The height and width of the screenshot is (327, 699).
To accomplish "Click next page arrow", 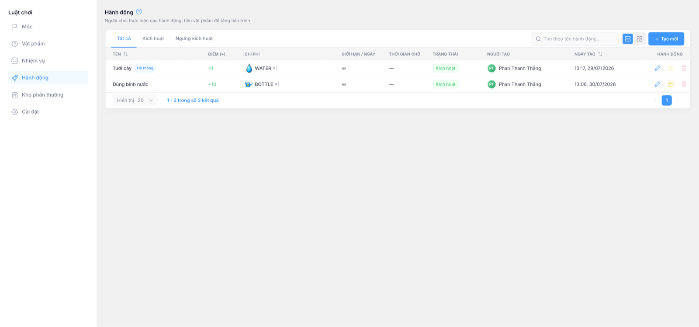I will coord(678,101).
